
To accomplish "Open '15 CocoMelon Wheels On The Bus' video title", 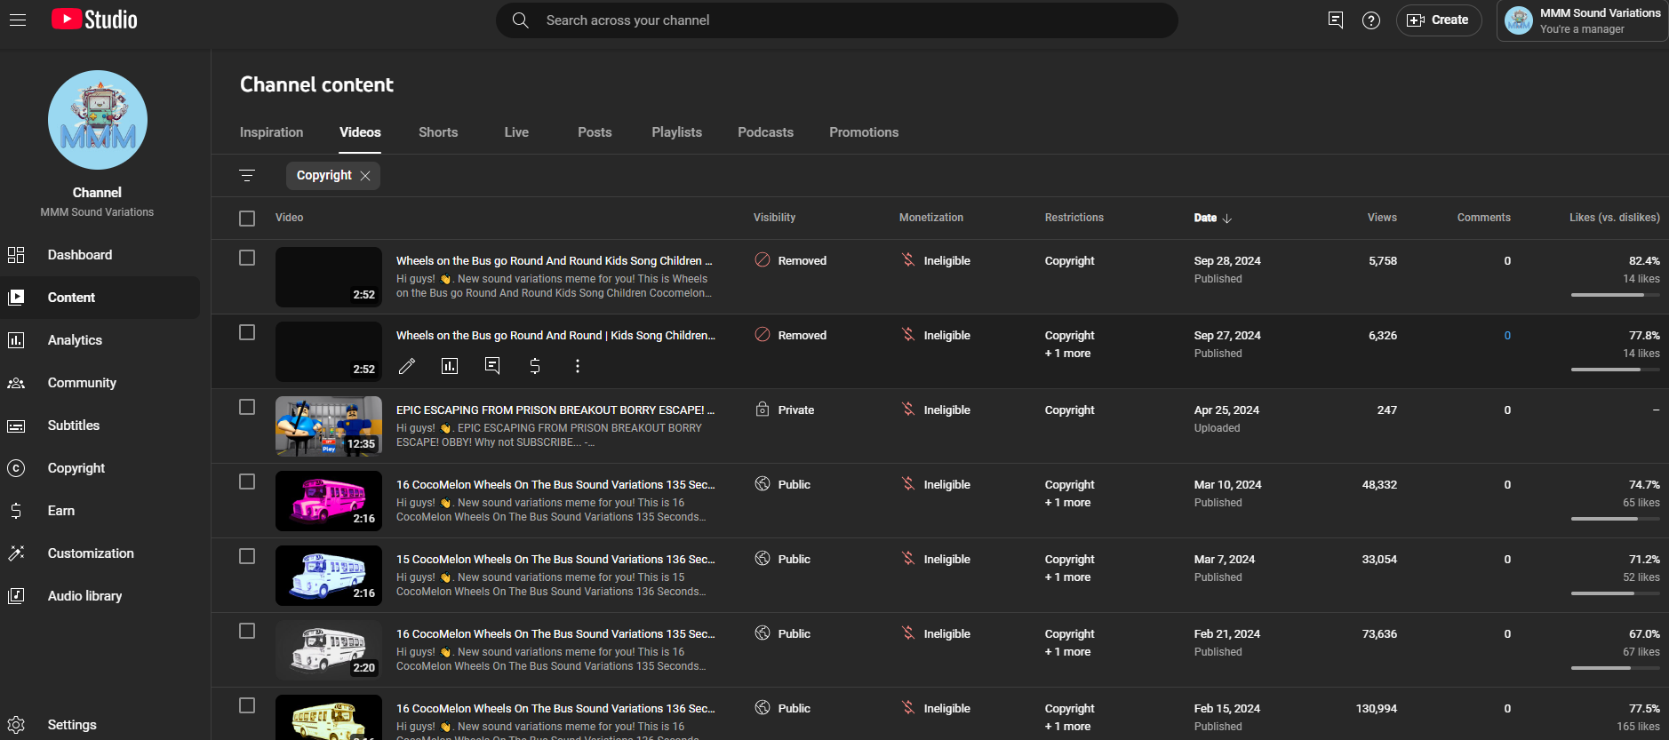I will (x=555, y=559).
